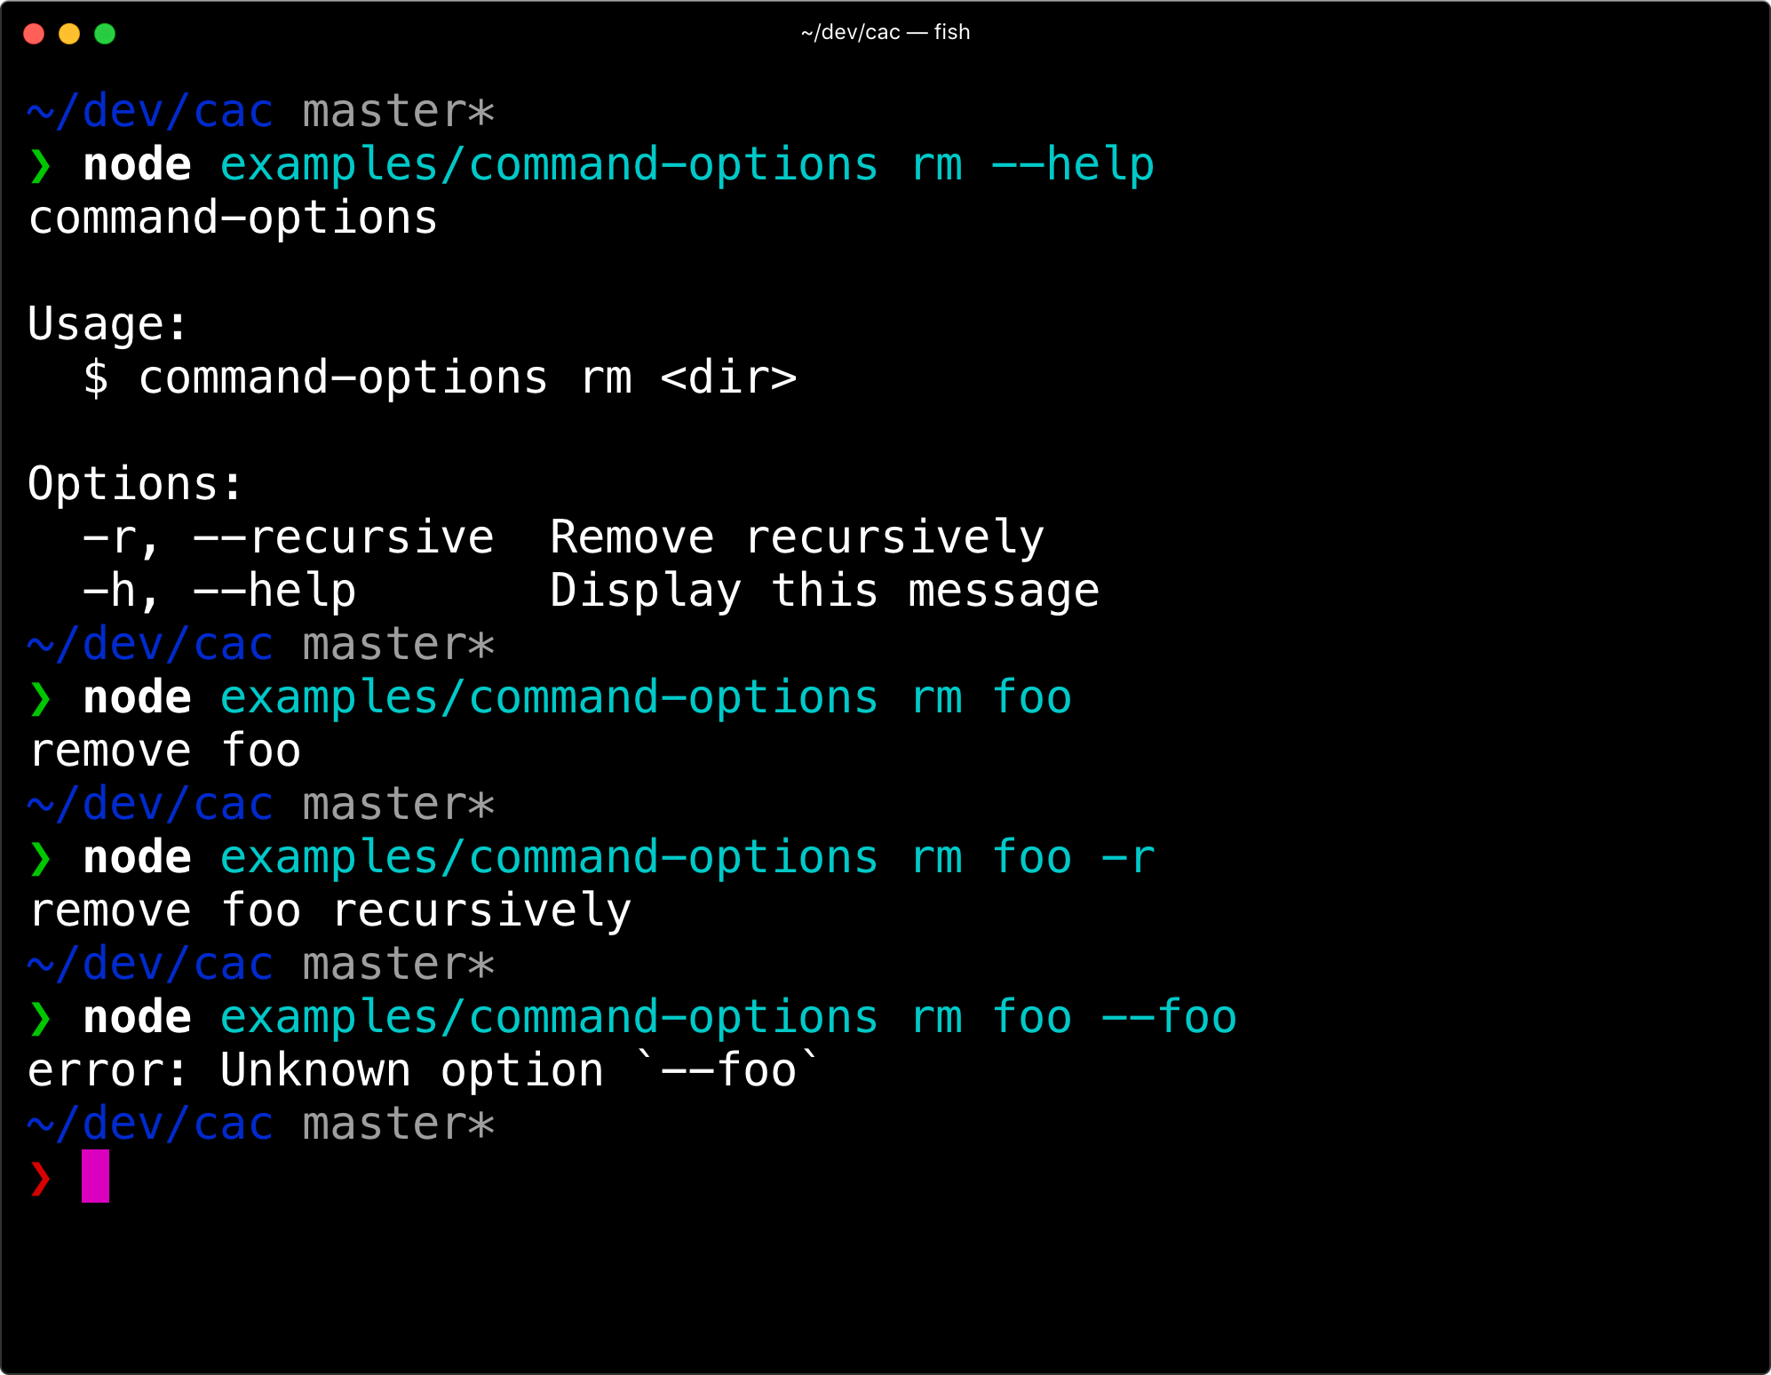Click the blue ~/dev/cac path text
The height and width of the screenshot is (1375, 1771).
149,108
